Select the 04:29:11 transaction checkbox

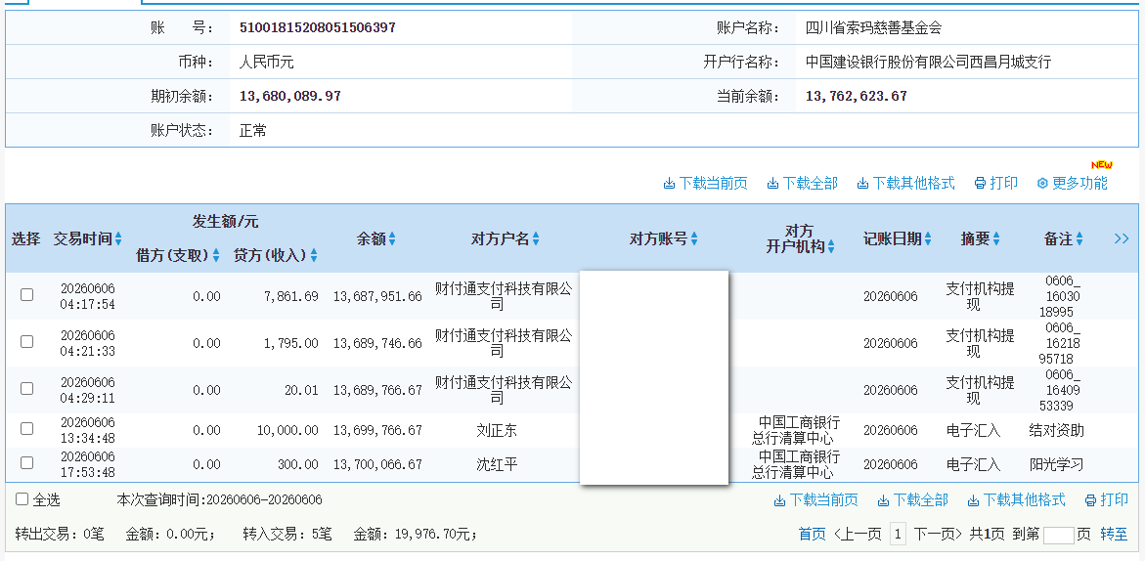(27, 389)
